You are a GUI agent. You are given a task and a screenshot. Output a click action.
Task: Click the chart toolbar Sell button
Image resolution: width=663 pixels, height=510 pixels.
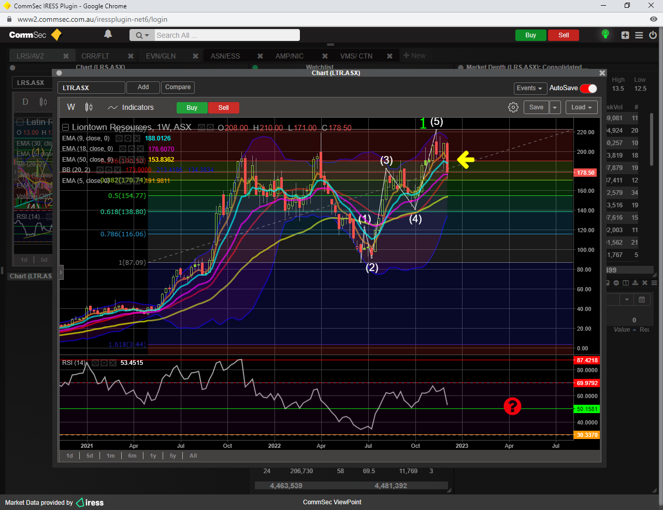(x=223, y=108)
